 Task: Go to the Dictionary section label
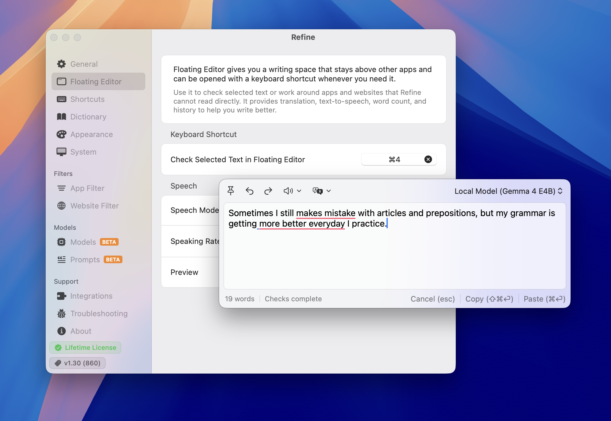click(88, 117)
